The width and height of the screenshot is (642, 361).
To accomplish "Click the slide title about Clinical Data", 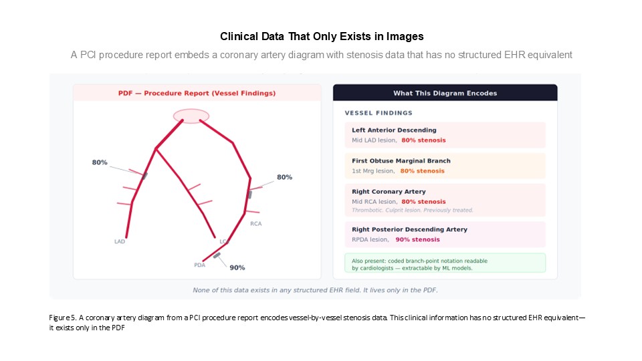I will (322, 36).
